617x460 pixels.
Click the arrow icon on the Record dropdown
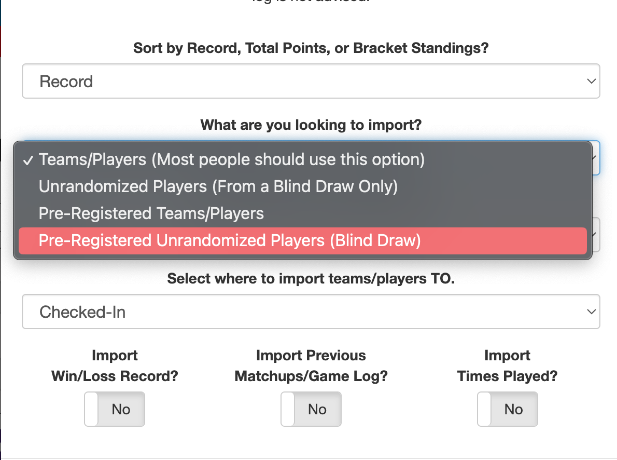point(590,82)
